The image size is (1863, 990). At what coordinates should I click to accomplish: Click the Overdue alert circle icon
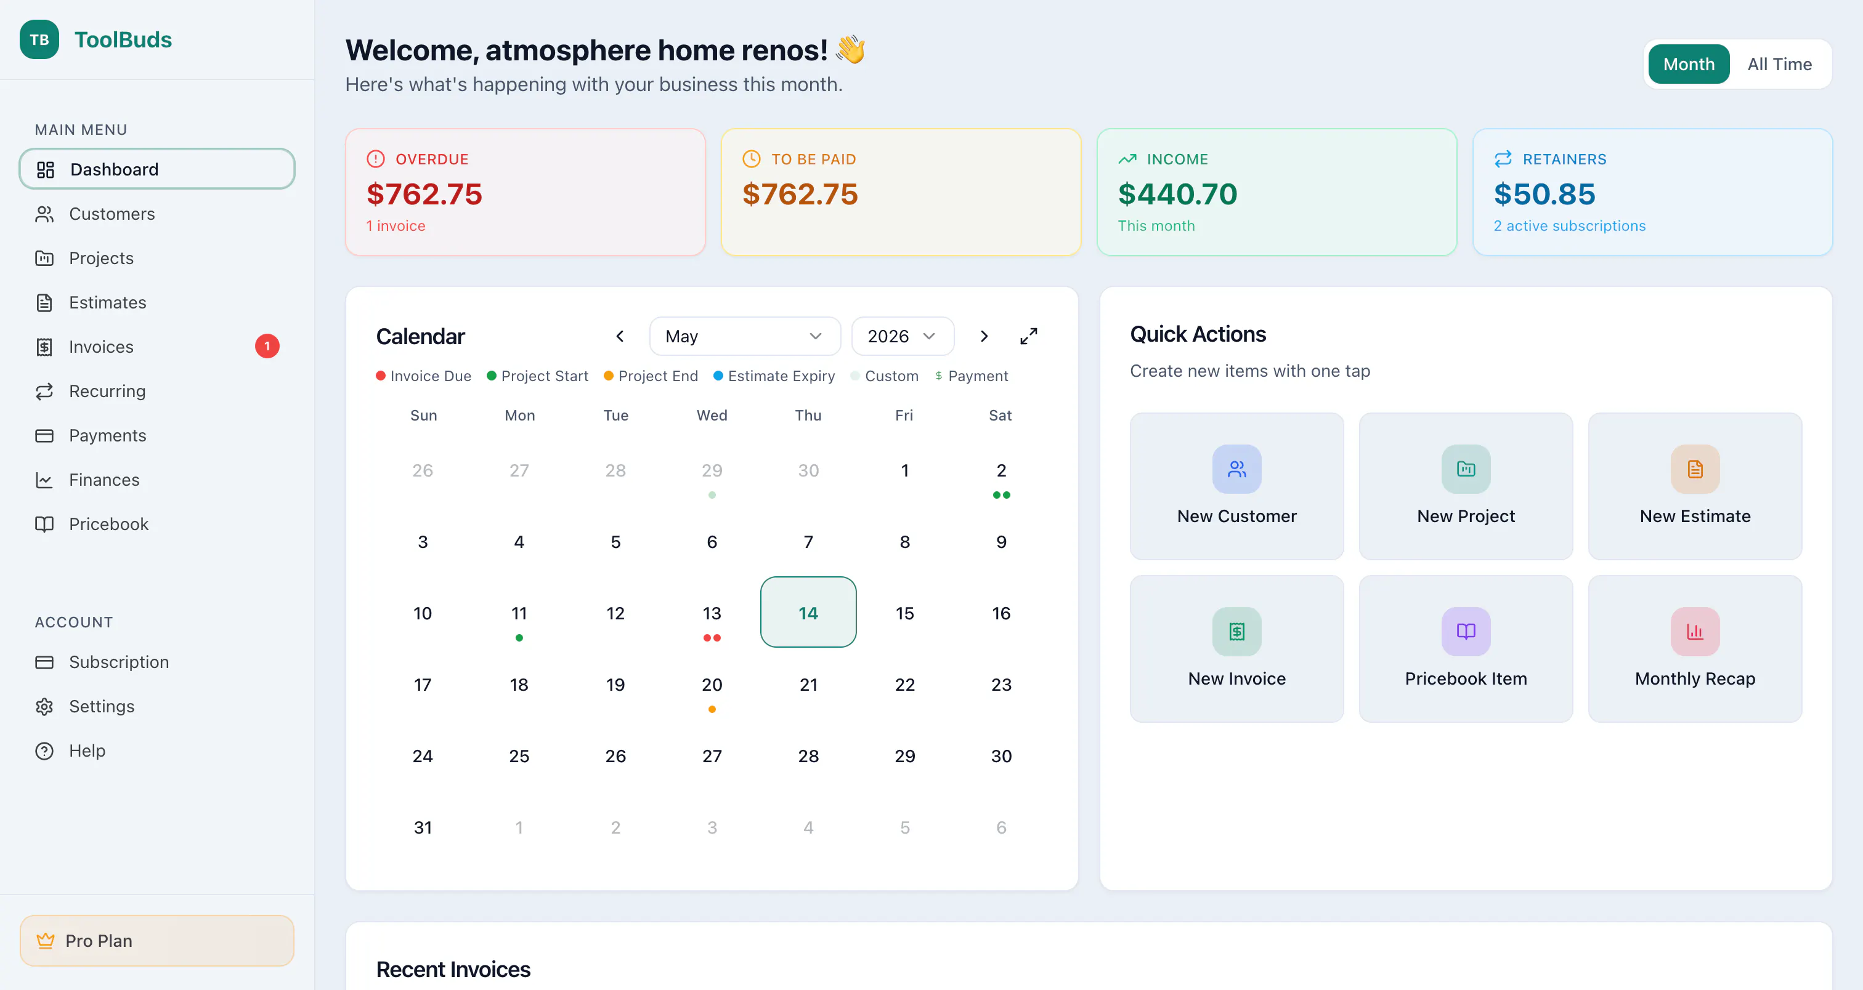tap(375, 159)
